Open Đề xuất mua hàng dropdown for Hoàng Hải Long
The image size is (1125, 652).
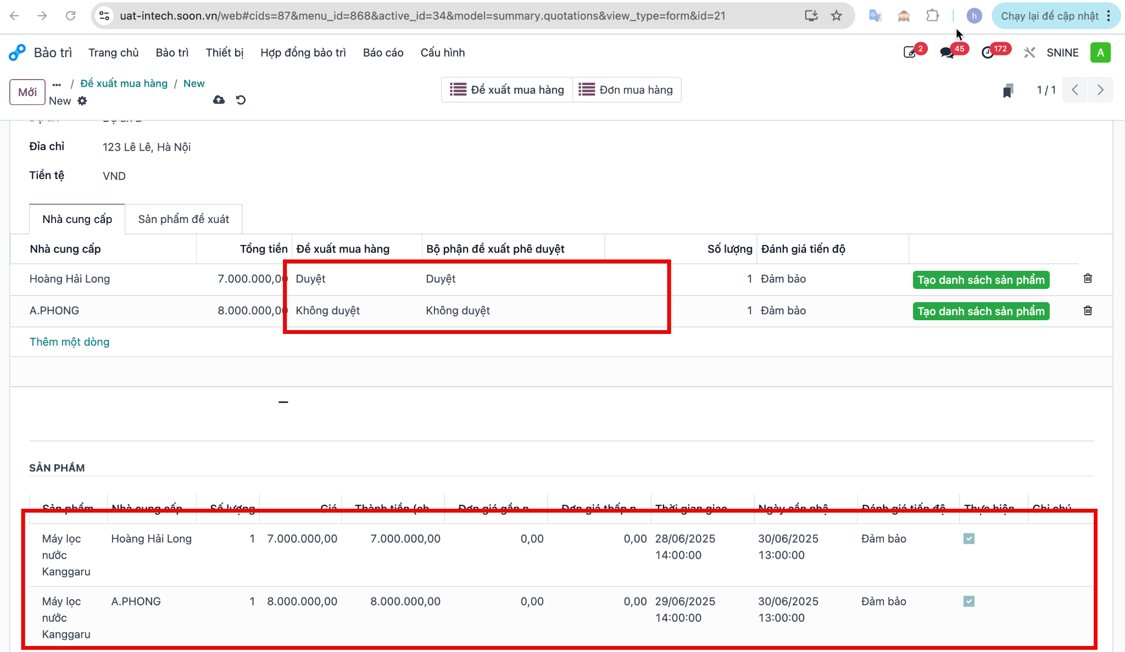(357, 279)
